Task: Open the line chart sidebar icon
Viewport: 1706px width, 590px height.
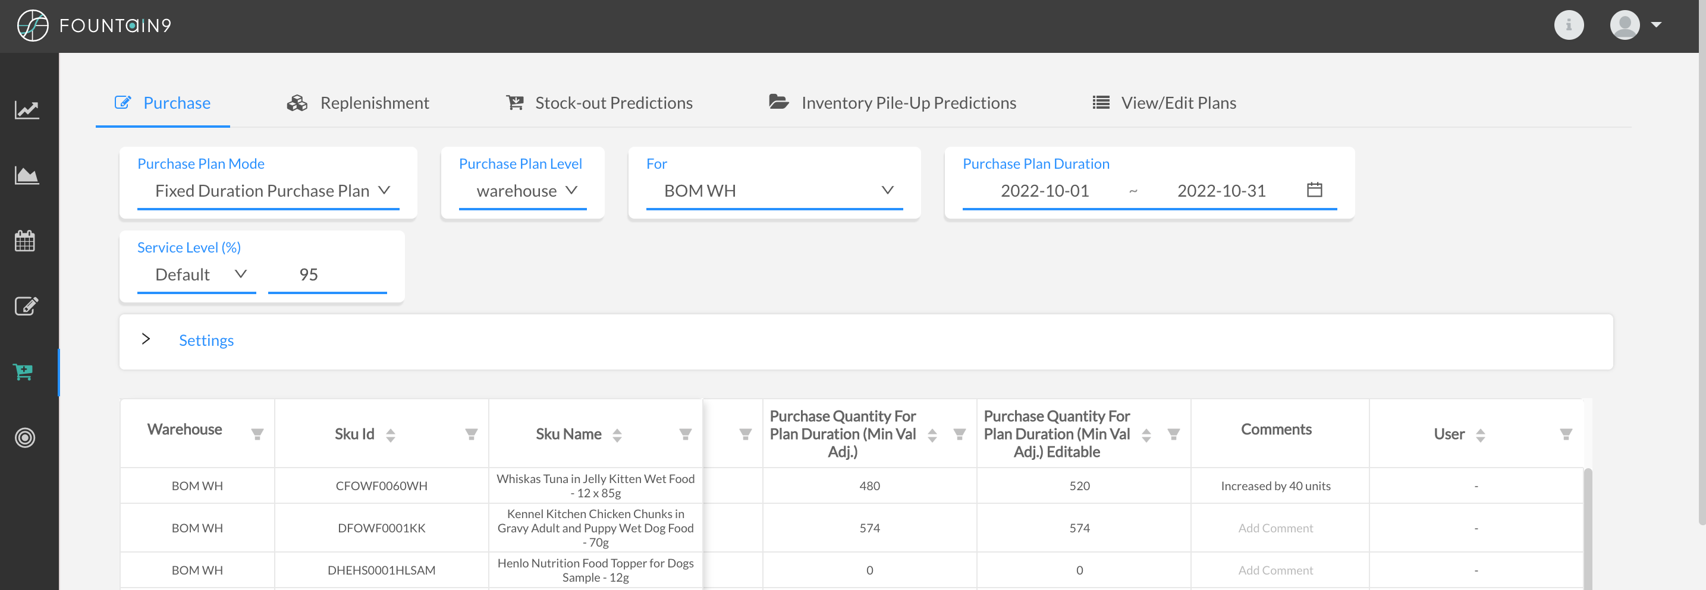Action: (x=27, y=110)
